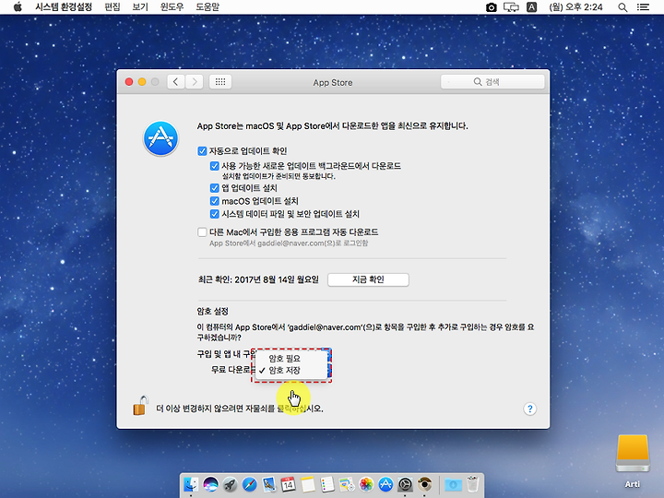Open Calendar from the Dock
This screenshot has width=664, height=498.
point(289,484)
